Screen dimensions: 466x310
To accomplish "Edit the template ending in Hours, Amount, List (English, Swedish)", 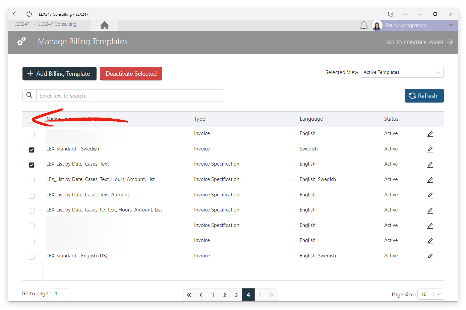I will coord(430,180).
